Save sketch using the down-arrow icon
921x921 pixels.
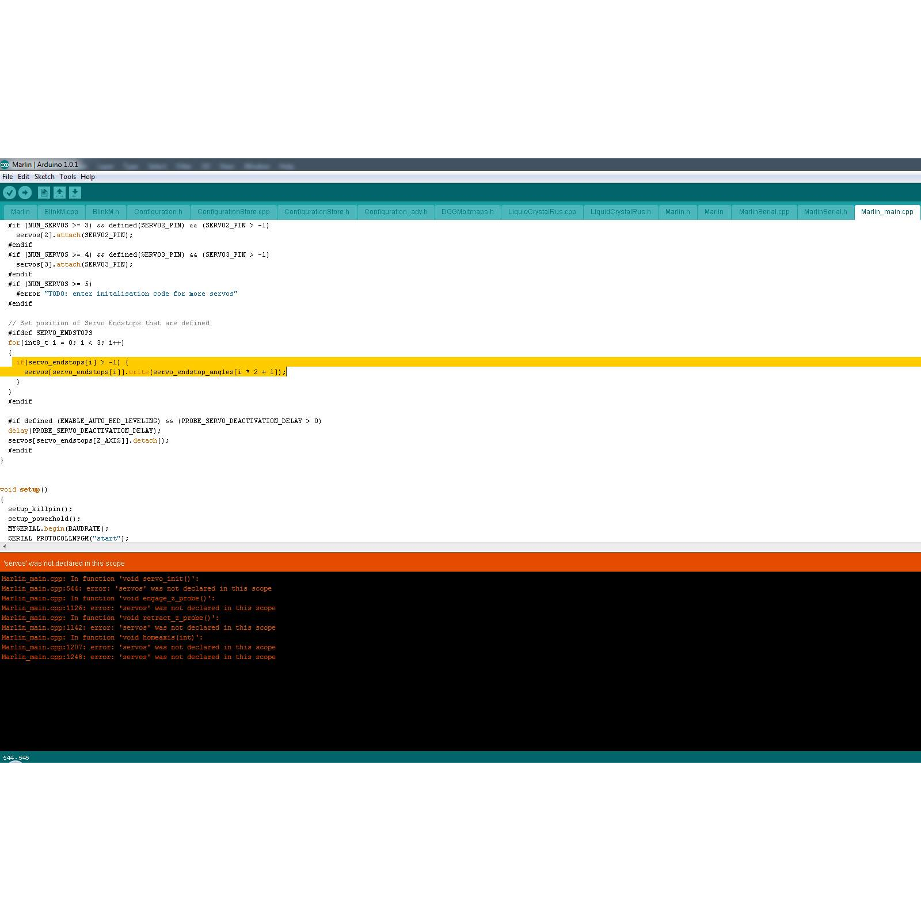point(75,193)
